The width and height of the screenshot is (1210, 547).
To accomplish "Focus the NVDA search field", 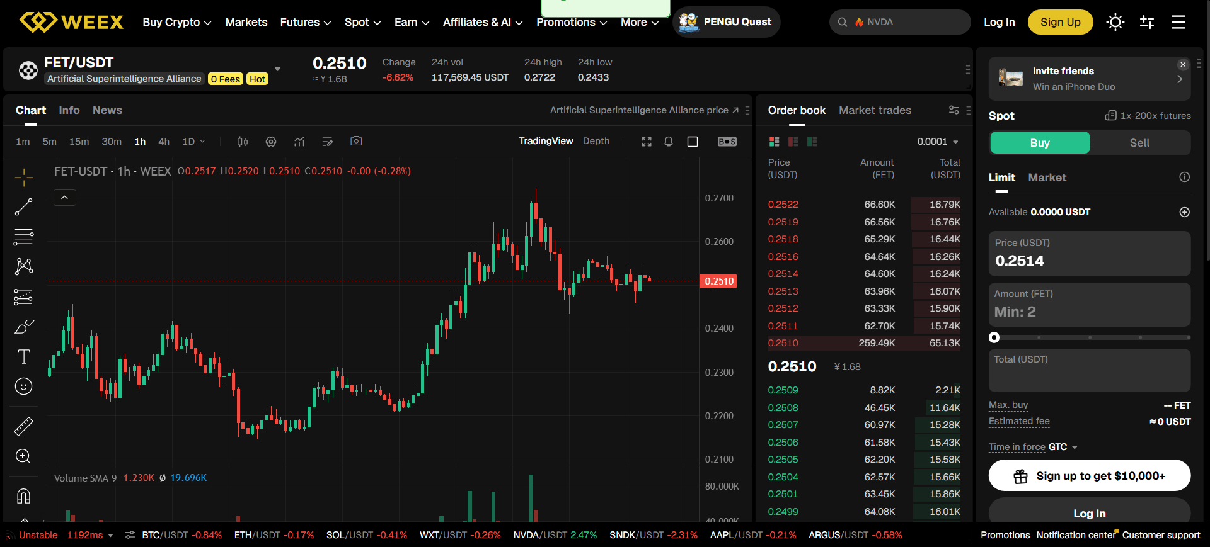I will point(900,22).
